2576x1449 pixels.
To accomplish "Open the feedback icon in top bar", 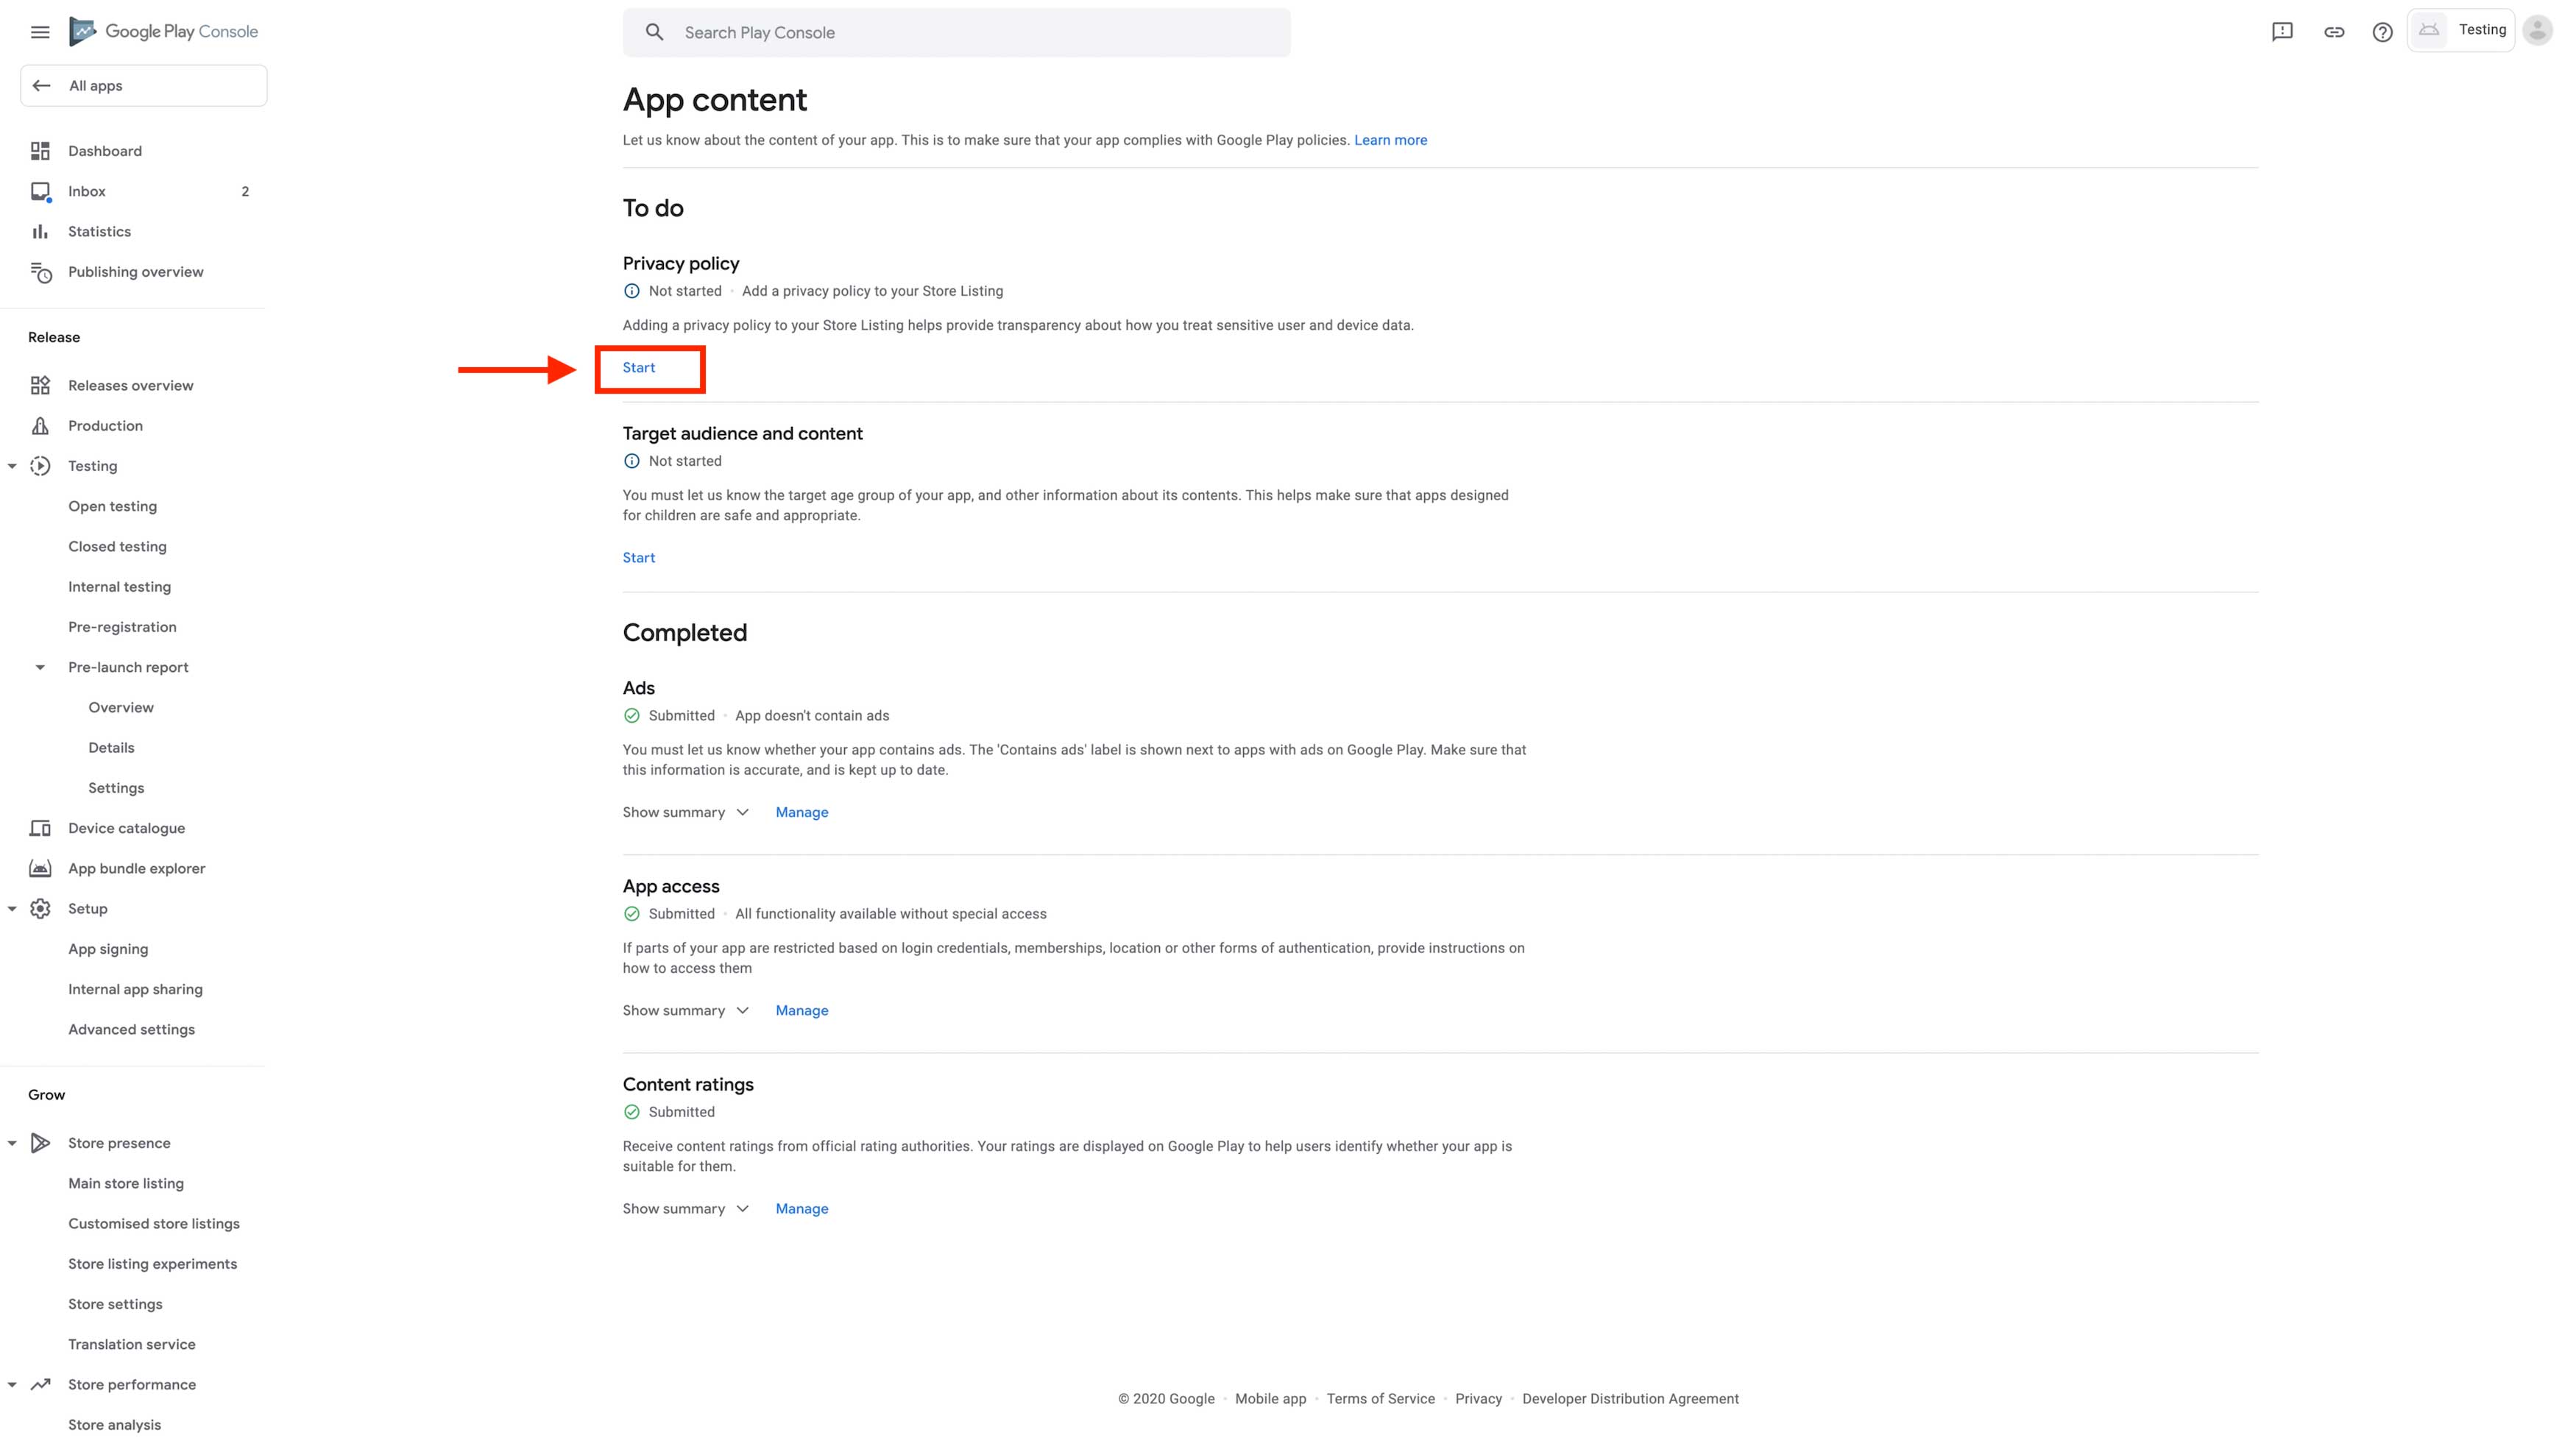I will tap(2282, 32).
